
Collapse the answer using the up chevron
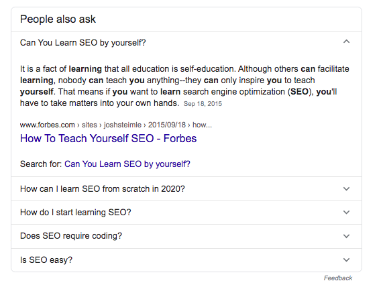click(x=346, y=42)
